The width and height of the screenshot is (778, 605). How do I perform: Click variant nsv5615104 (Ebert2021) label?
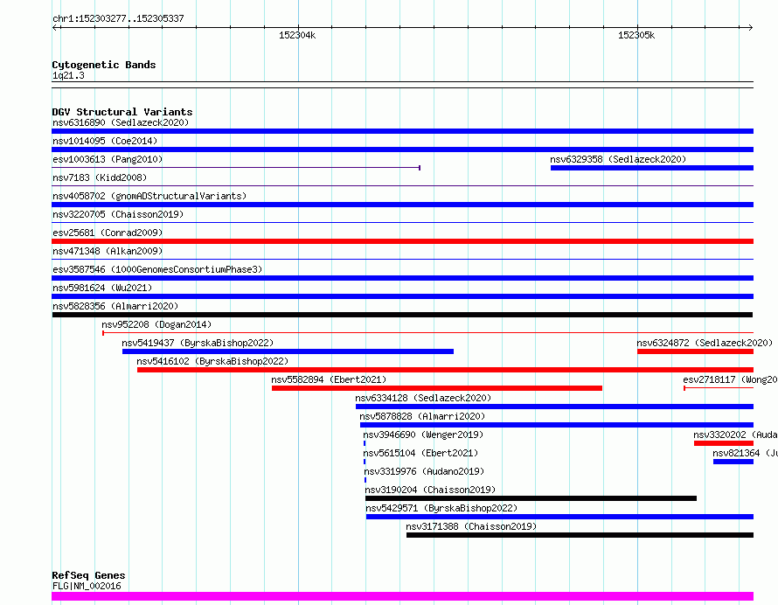coord(420,453)
